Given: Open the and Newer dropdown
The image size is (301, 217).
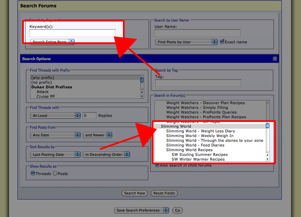Looking at the screenshot, I should 97,135.
